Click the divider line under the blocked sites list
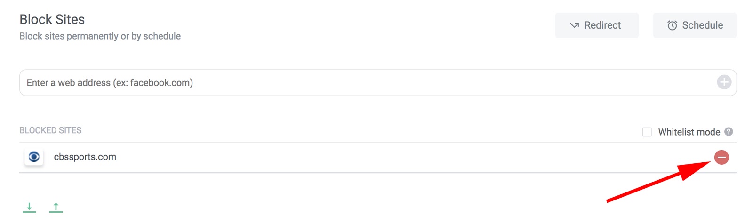The width and height of the screenshot is (753, 224). click(376, 173)
